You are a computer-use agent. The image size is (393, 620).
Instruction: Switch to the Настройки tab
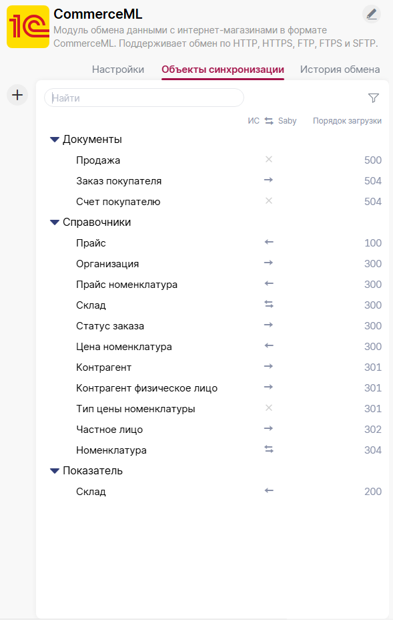coord(118,69)
